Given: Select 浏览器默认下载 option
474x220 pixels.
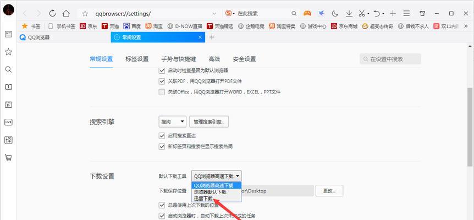Looking at the screenshot, I should (x=217, y=192).
